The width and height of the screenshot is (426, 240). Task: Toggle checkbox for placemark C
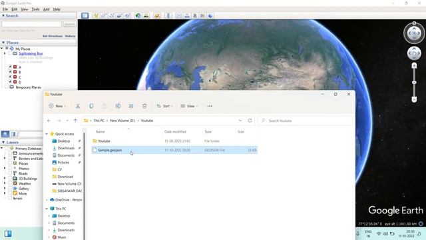(10, 77)
